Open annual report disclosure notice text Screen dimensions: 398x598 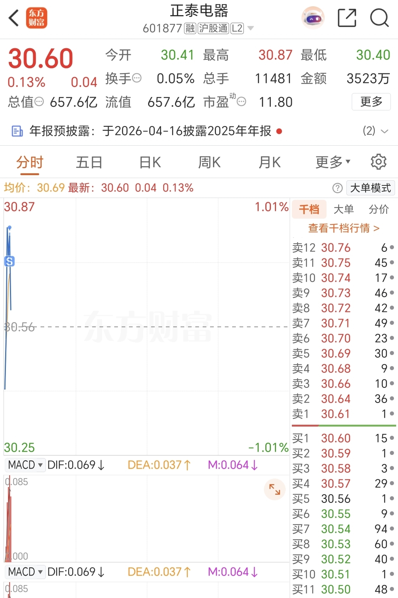[x=150, y=131]
